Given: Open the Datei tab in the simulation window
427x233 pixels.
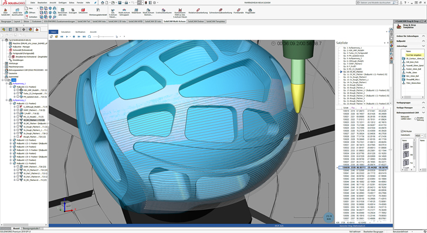Looking at the screenshot, I should [x=53, y=32].
